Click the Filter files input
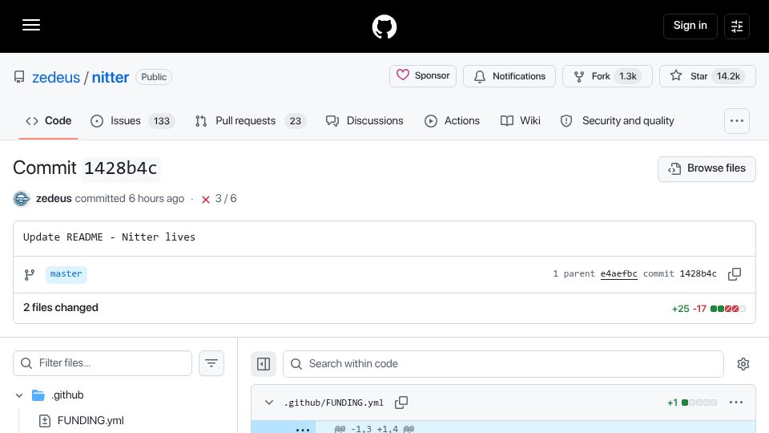This screenshot has width=769, height=433. (x=103, y=363)
